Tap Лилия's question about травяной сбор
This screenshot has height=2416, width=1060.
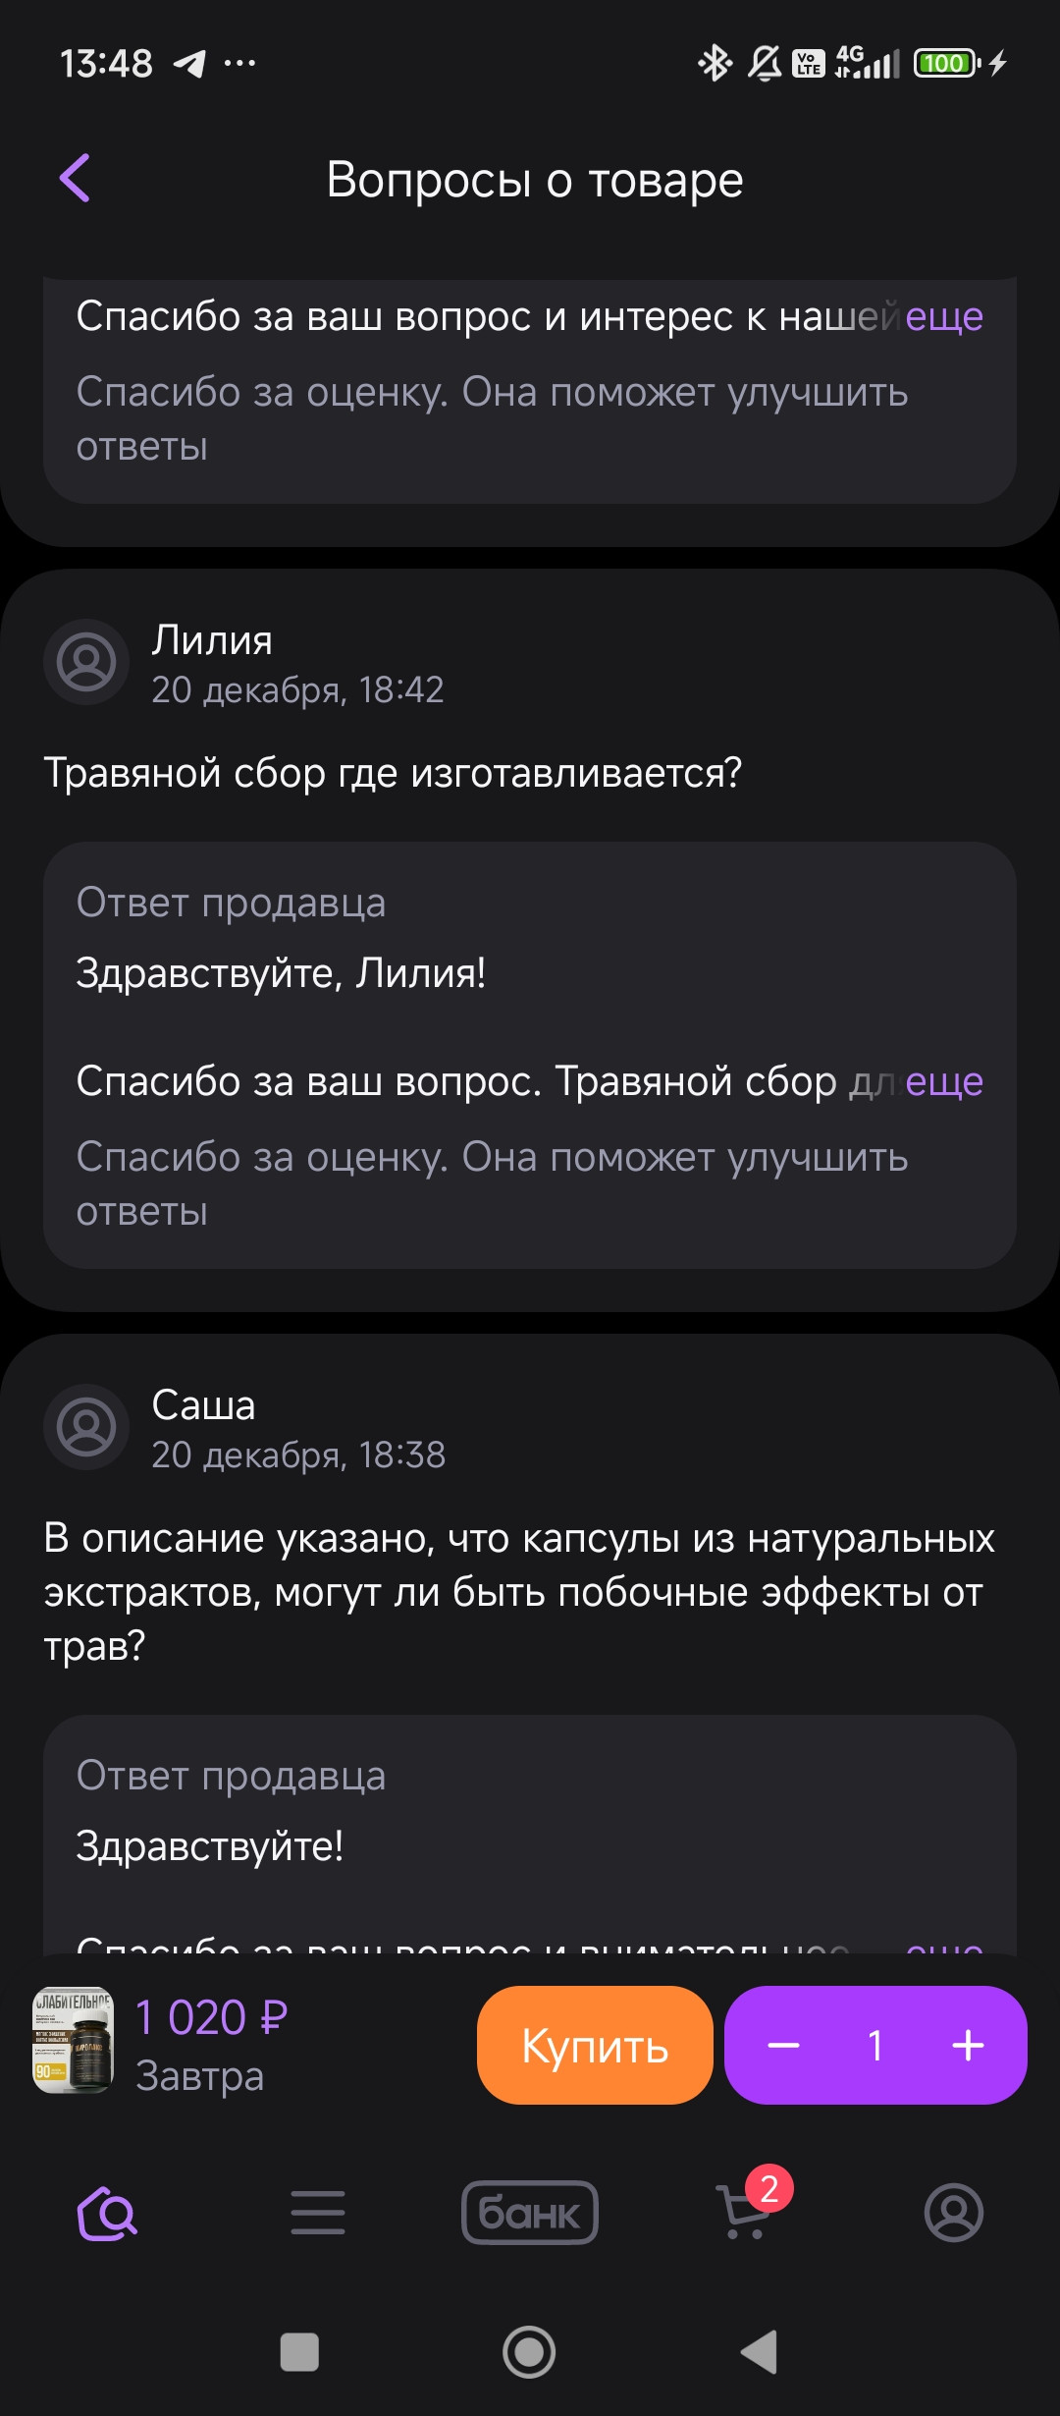coord(393,773)
